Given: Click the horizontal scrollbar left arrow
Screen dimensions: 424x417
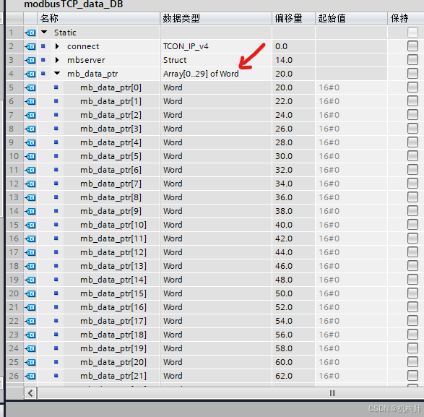Looking at the screenshot, I should pyautogui.click(x=30, y=393).
